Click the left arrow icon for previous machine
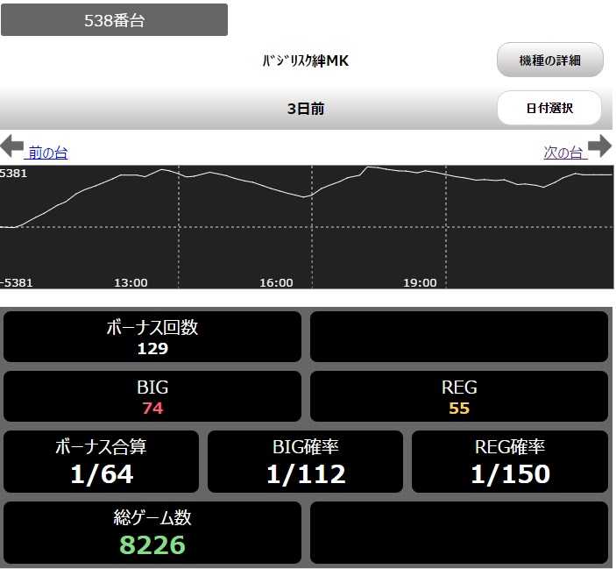Viewport: 616px width, 569px height. 11,146
